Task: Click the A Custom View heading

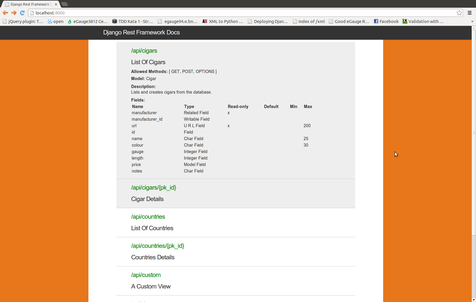Action: pyautogui.click(x=151, y=286)
